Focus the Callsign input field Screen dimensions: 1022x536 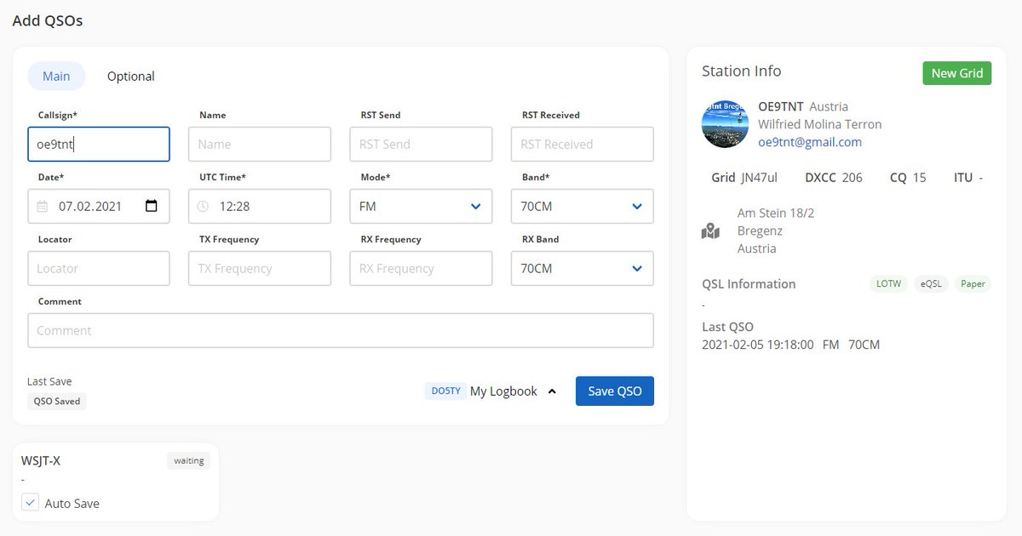pos(99,144)
